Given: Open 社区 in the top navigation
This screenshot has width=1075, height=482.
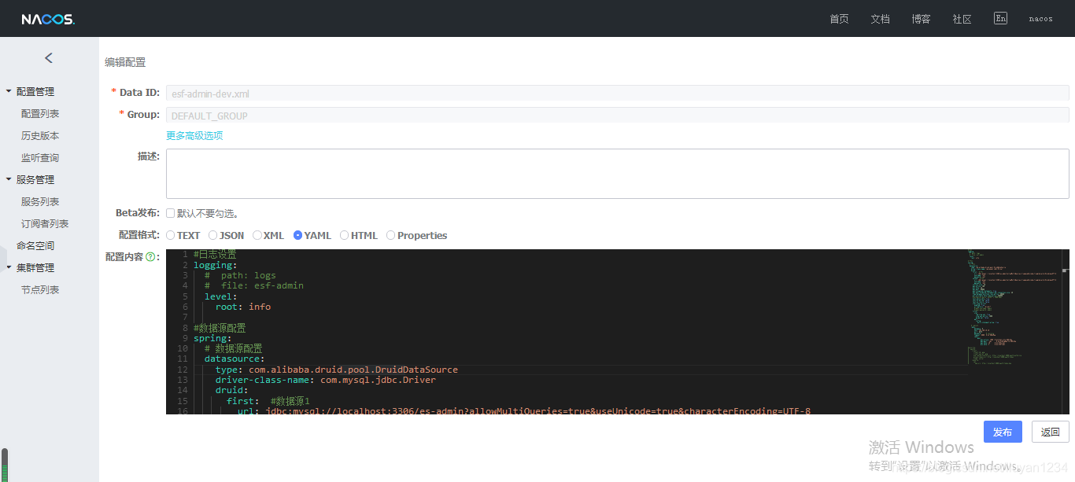Looking at the screenshot, I should tap(962, 19).
